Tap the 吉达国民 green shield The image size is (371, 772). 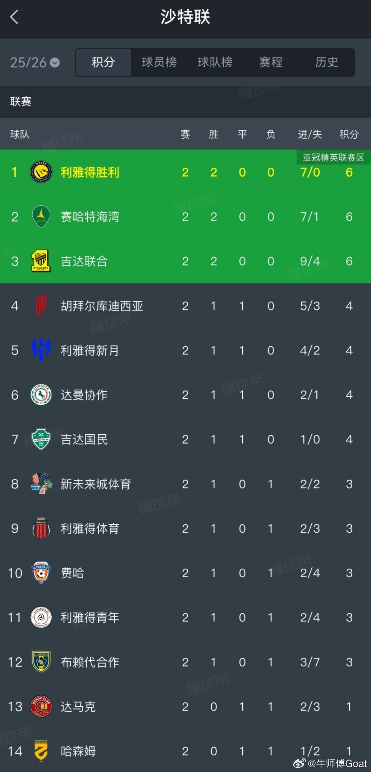coord(41,439)
